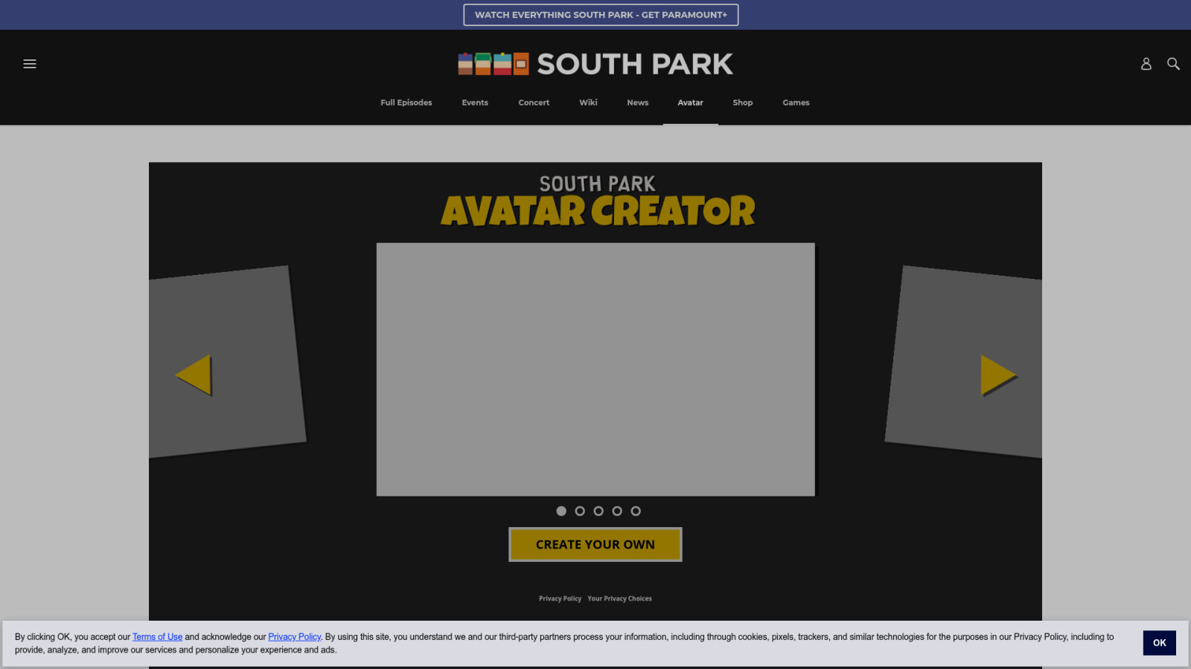
Task: Go to next avatar slide arrow
Action: coord(997,375)
